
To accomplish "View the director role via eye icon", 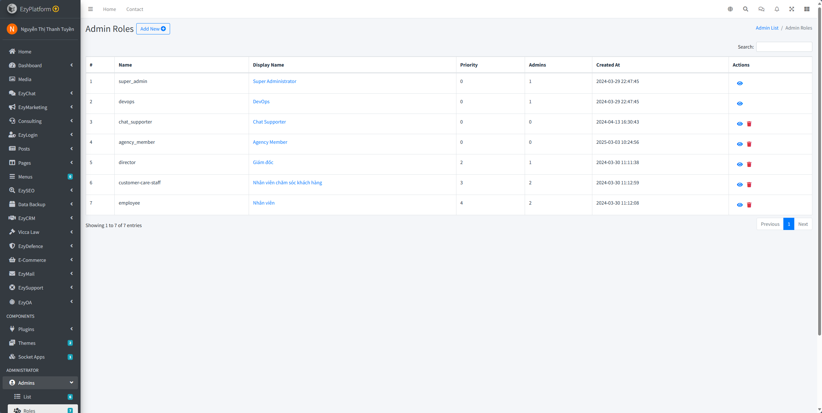I will (740, 164).
